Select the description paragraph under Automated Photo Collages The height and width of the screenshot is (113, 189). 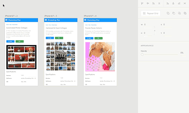(19, 34)
